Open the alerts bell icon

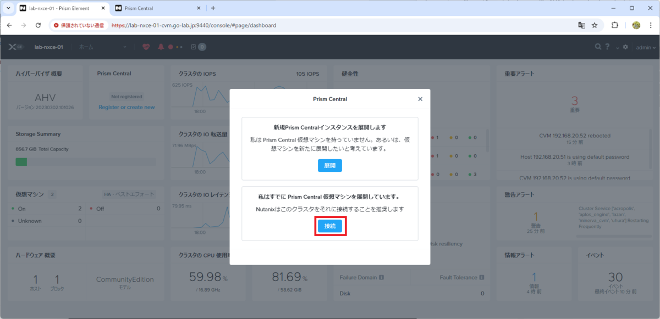161,47
